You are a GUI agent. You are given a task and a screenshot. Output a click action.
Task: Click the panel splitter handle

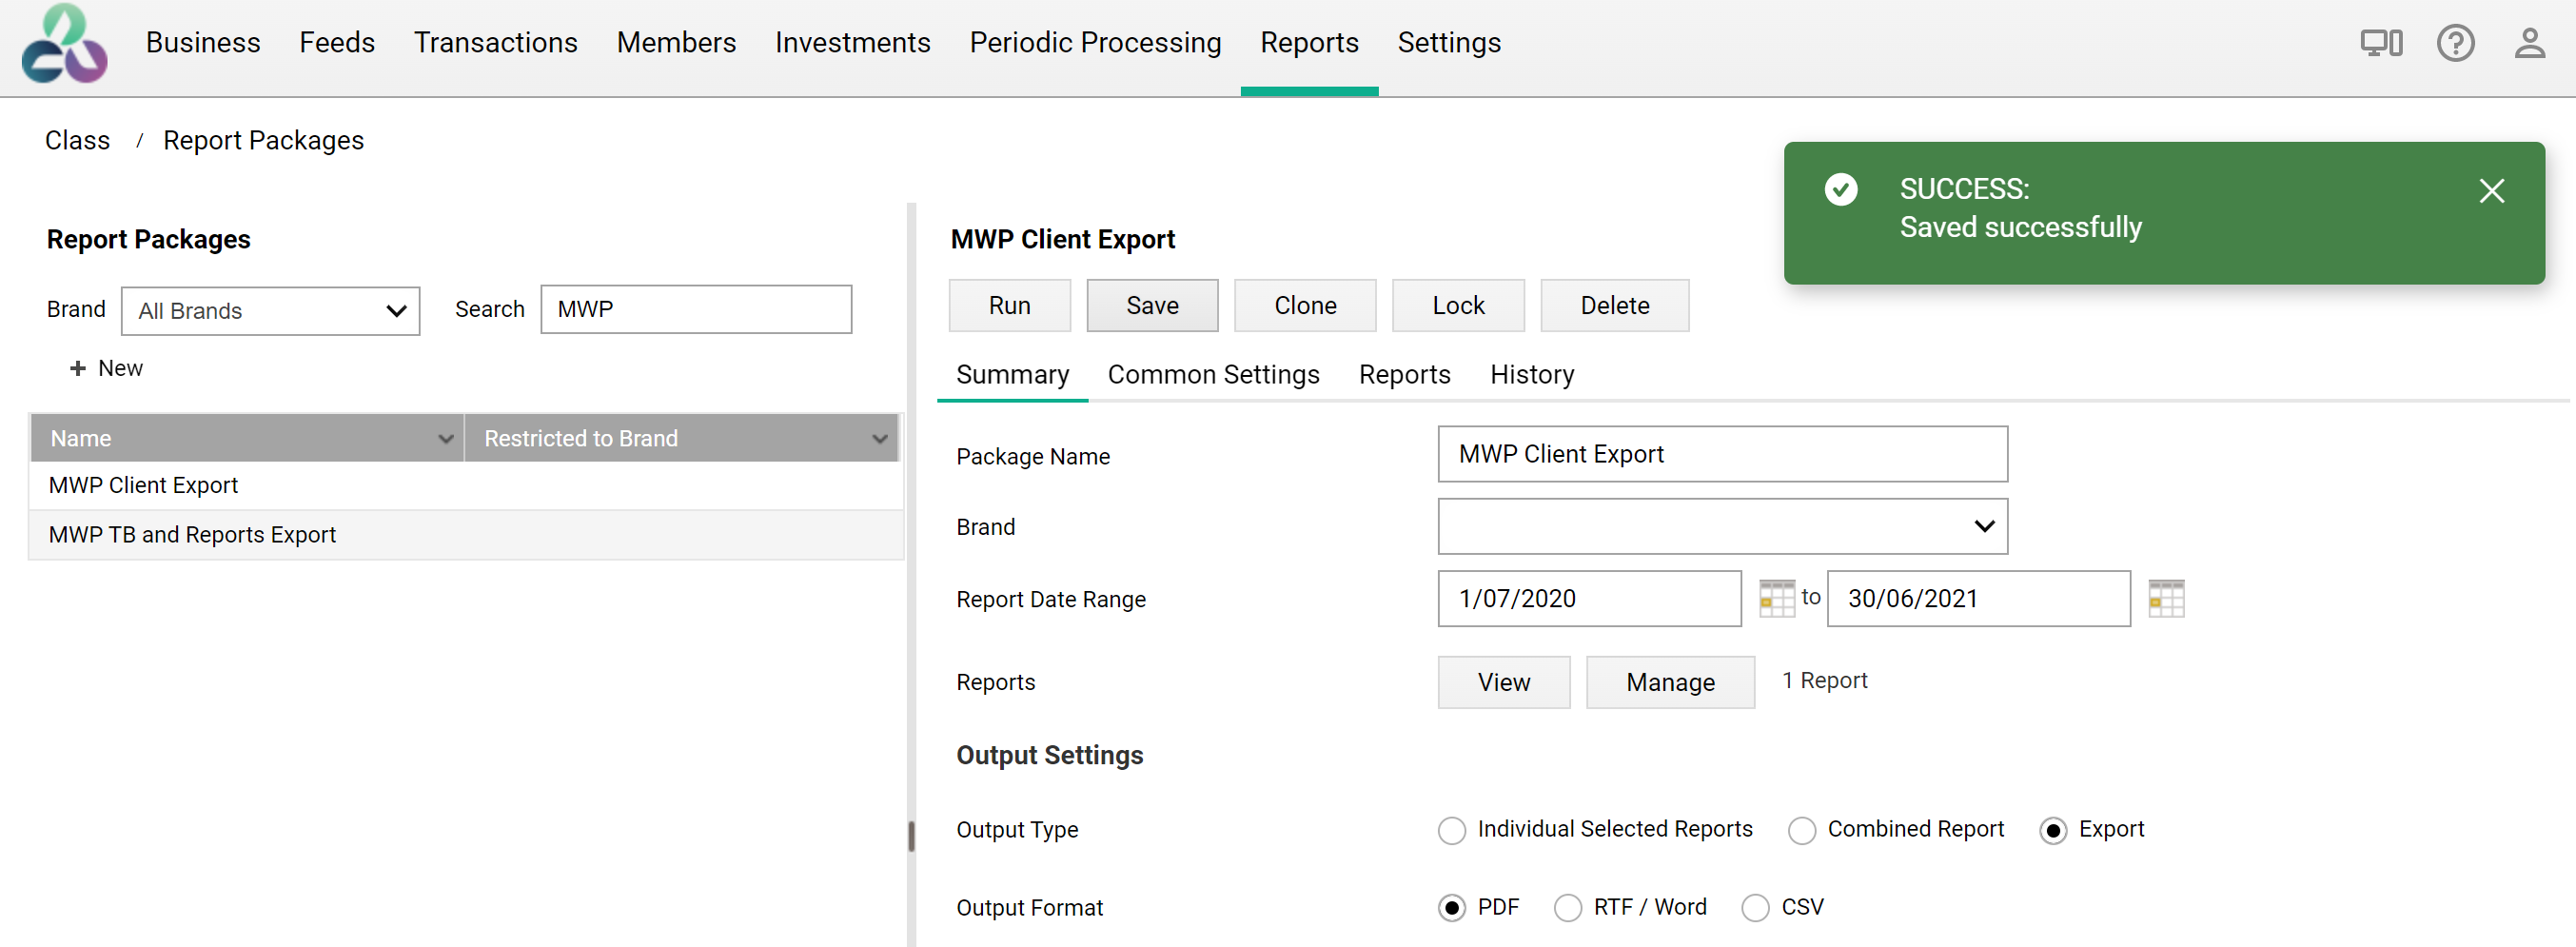click(911, 836)
